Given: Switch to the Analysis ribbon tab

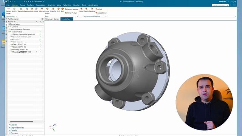Looking at the screenshot, I should [x=51, y=5].
